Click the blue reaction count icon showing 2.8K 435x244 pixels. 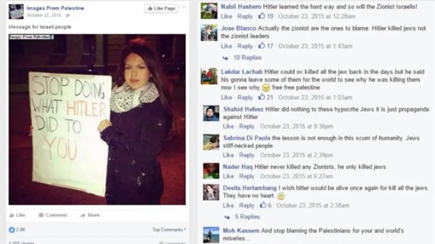point(12,230)
